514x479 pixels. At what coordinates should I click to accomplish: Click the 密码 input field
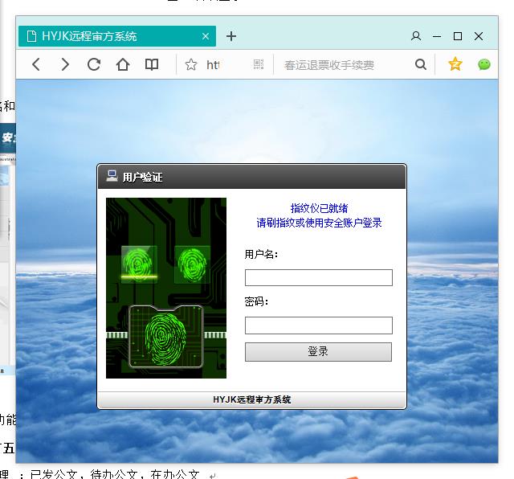tap(318, 325)
